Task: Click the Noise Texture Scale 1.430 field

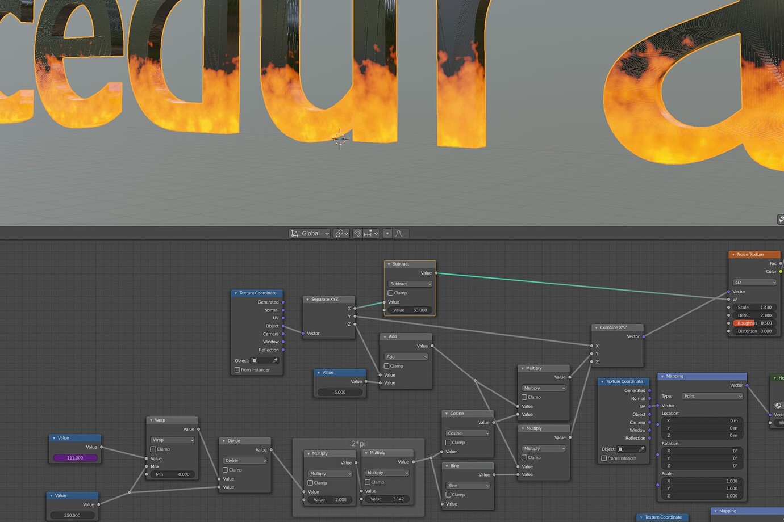Action: coord(754,307)
